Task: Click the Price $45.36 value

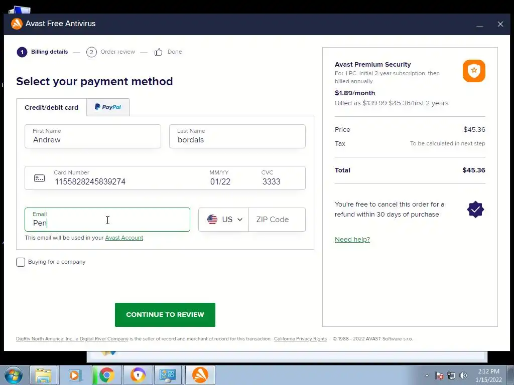Action: pos(474,130)
